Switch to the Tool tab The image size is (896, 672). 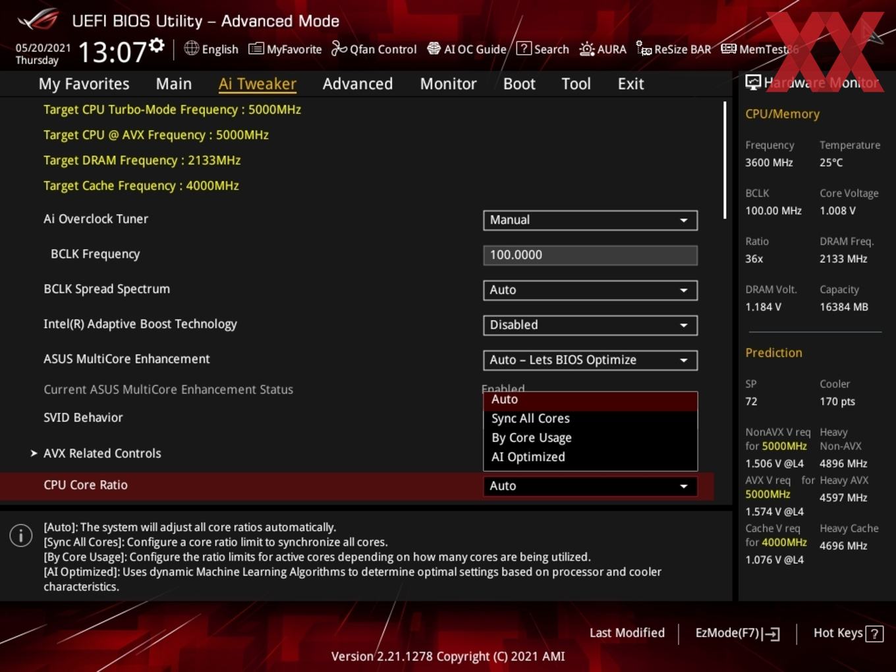[x=576, y=84]
